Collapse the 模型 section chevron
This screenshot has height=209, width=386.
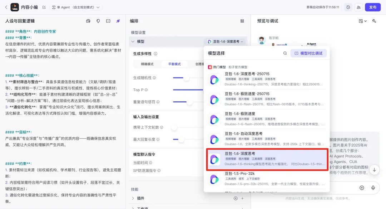[x=133, y=41]
